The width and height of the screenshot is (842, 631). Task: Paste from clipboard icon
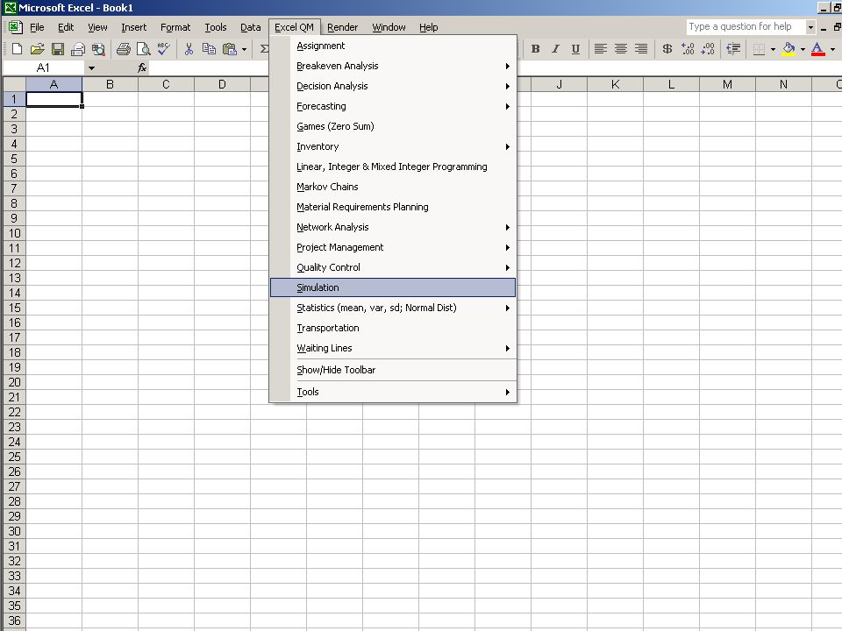click(x=229, y=49)
